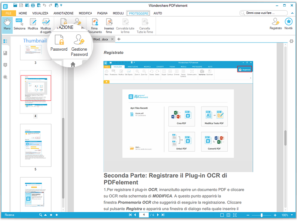Viewport: 297px width, 222px height.
Task: Jump to the last page button
Action: tap(163, 215)
